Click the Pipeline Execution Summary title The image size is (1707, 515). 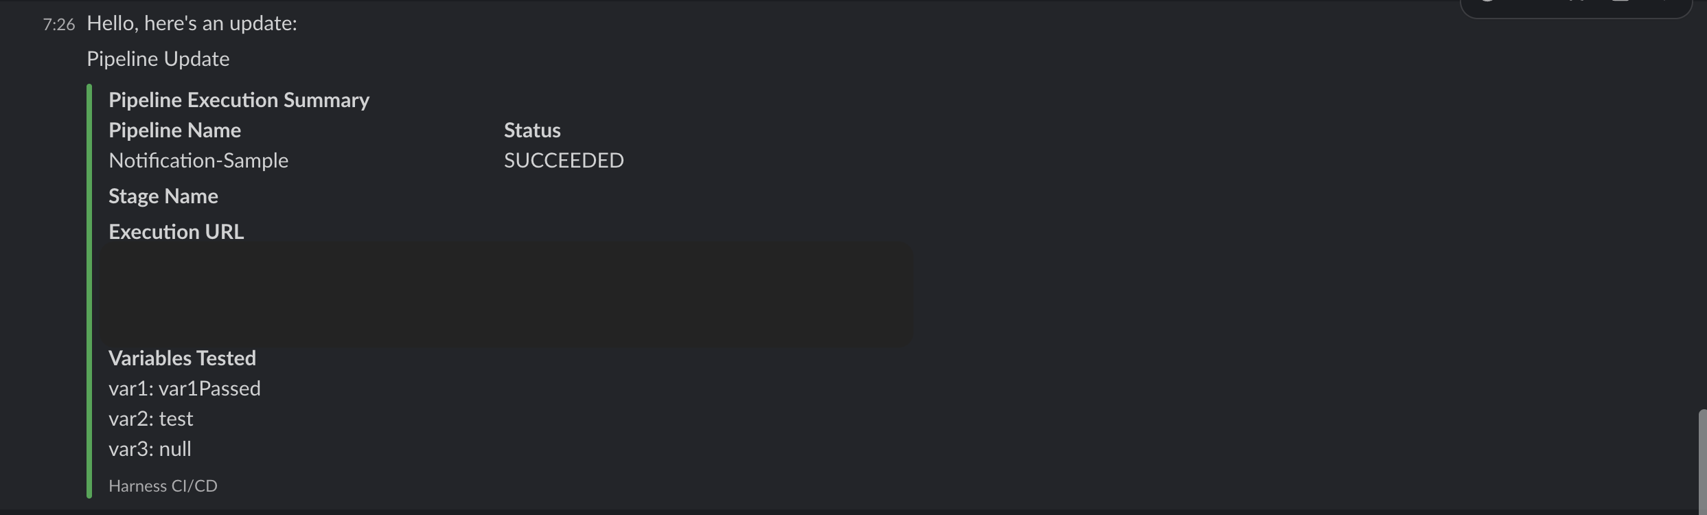point(239,100)
